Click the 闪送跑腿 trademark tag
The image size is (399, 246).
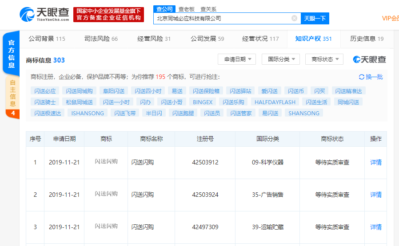click(x=183, y=113)
